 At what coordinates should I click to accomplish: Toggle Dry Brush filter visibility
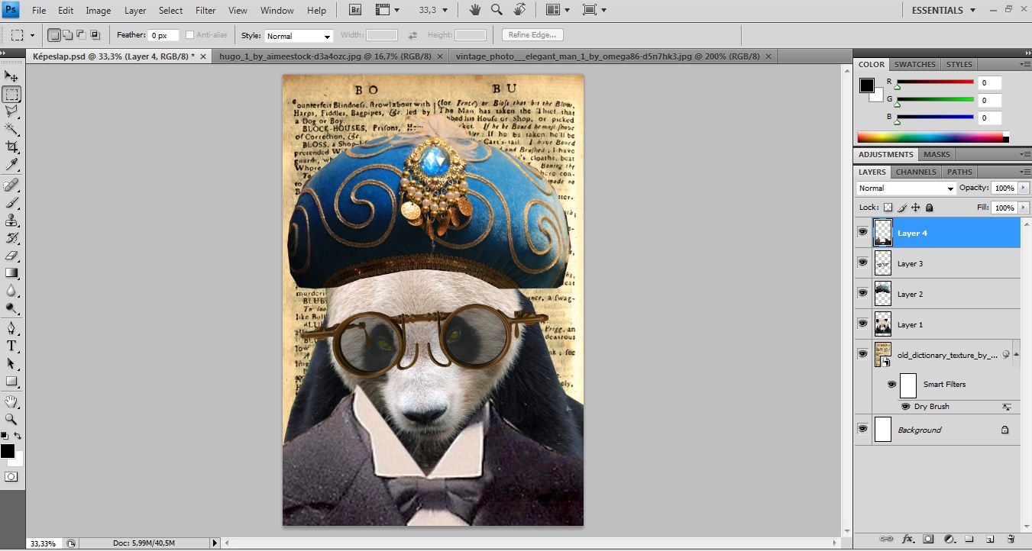tap(905, 407)
